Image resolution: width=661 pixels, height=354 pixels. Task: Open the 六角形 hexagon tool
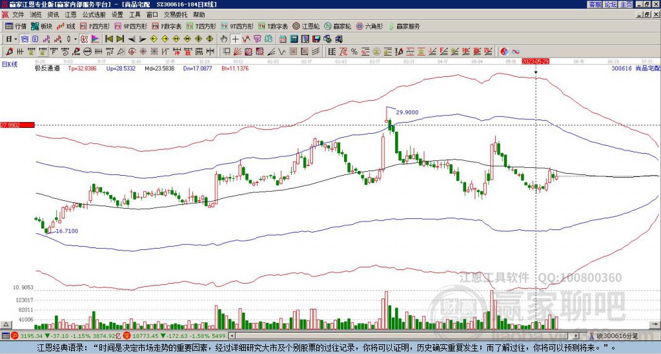[x=369, y=26]
